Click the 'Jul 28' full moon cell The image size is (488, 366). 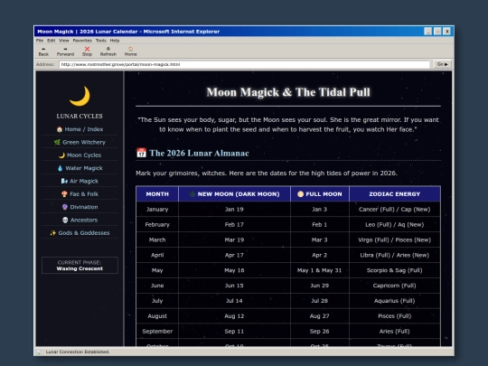point(320,301)
